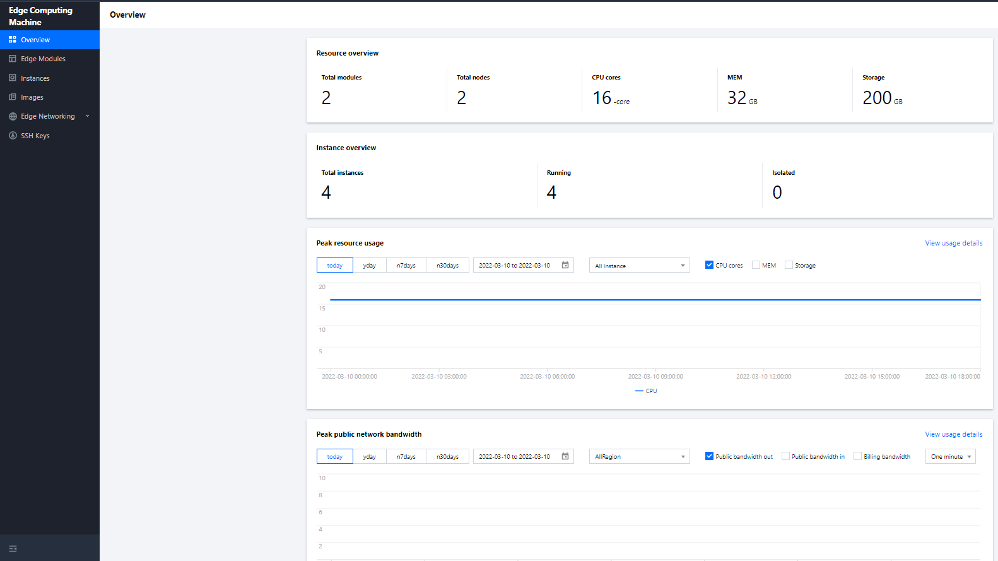Select n30days tab in Peak public network bandwidth
The height and width of the screenshot is (561, 998).
[447, 457]
